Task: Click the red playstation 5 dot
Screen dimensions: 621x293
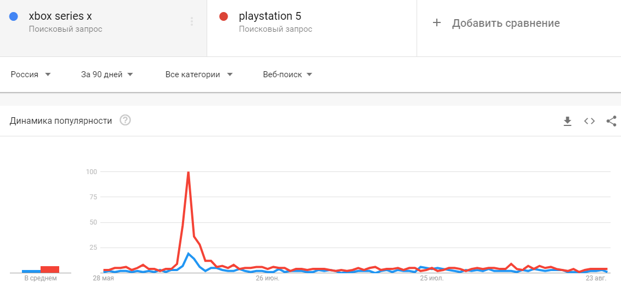Action: click(223, 16)
